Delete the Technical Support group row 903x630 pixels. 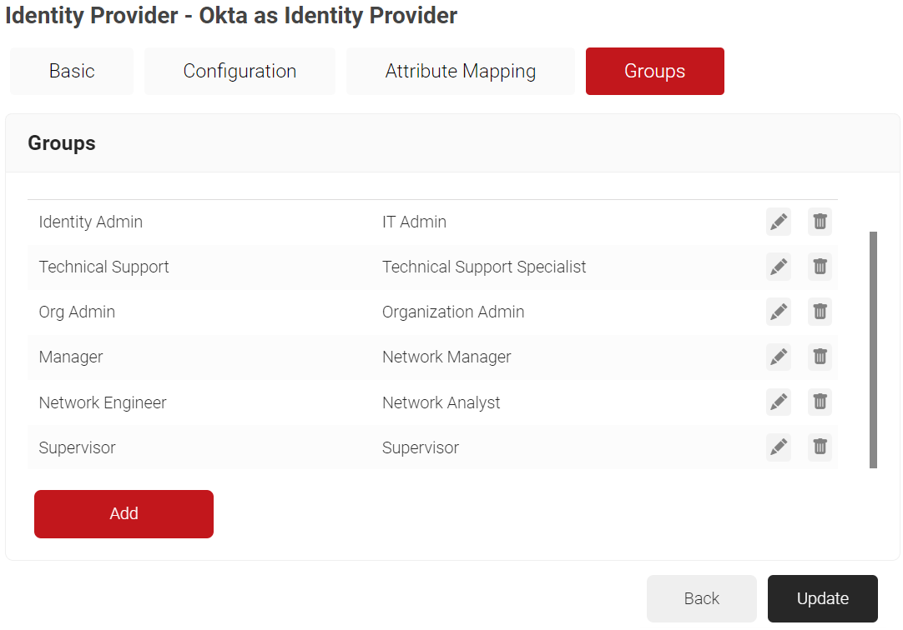tap(820, 267)
